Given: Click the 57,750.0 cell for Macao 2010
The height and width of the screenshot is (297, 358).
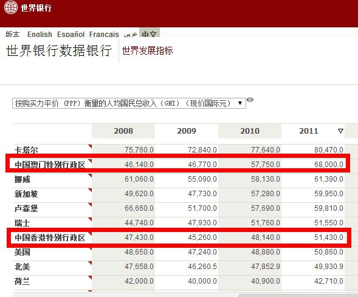Looking at the screenshot, I should [266, 165].
